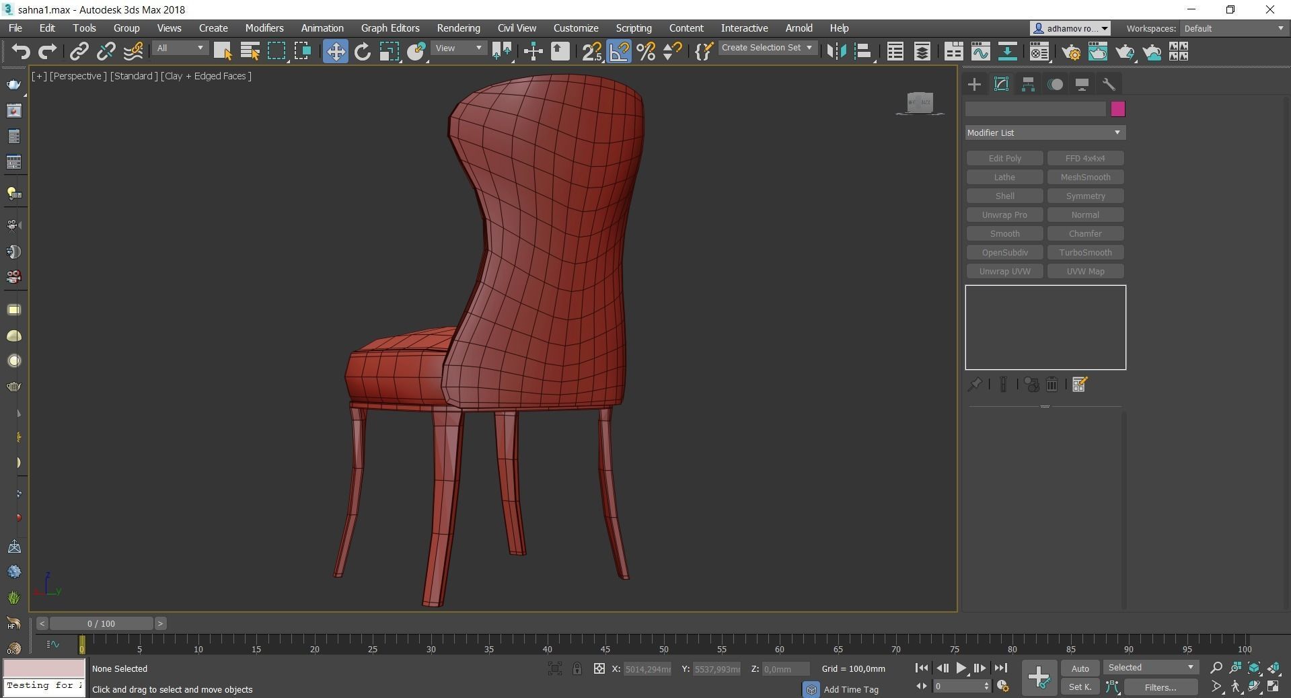Toggle Select and Manipulate icon
This screenshot has height=698, width=1291.
[533, 52]
